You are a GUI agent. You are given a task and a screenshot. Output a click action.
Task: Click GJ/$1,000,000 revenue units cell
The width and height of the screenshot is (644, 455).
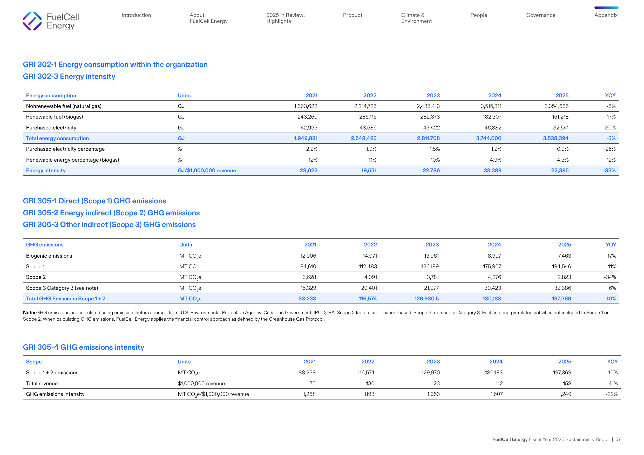207,171
